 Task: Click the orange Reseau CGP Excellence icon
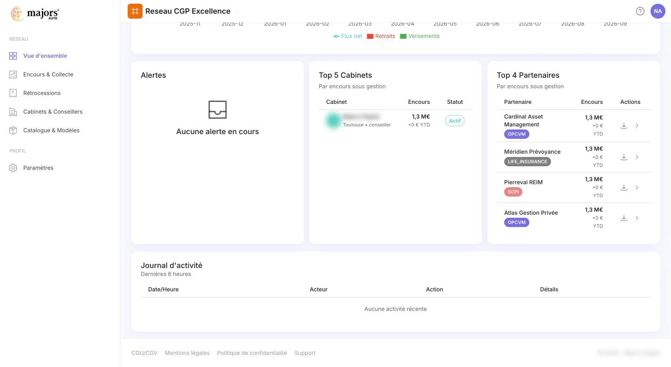(135, 11)
